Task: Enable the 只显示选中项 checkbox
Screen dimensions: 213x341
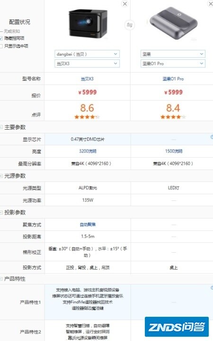Action: click(x=1, y=46)
